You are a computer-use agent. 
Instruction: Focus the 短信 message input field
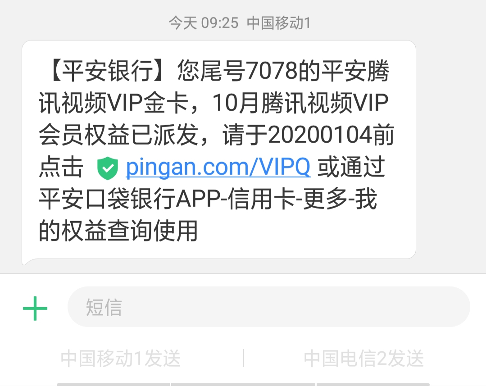[269, 307]
